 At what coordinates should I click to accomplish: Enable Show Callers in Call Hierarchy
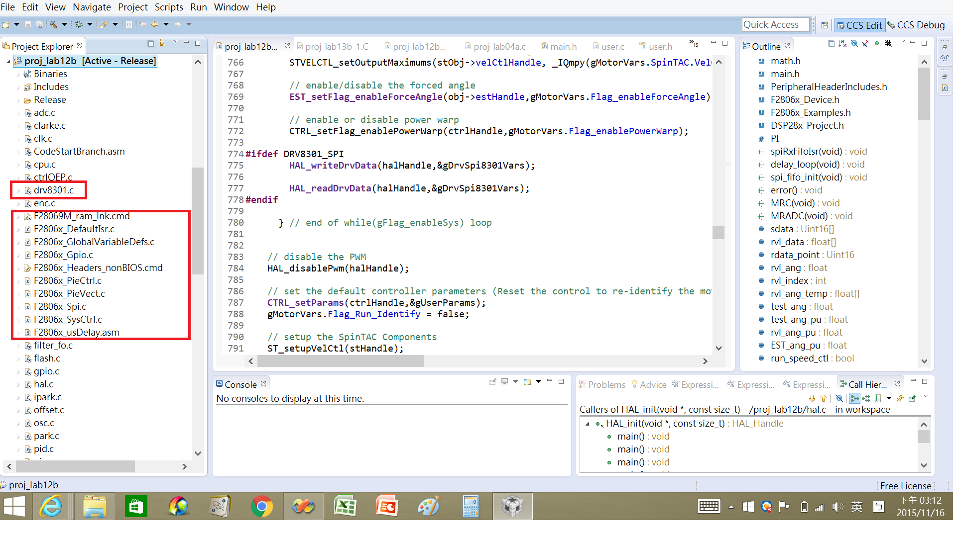coord(854,398)
